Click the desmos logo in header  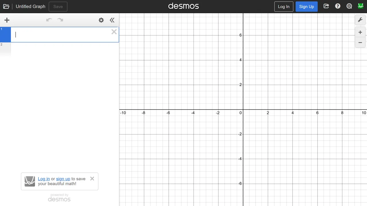[183, 6]
